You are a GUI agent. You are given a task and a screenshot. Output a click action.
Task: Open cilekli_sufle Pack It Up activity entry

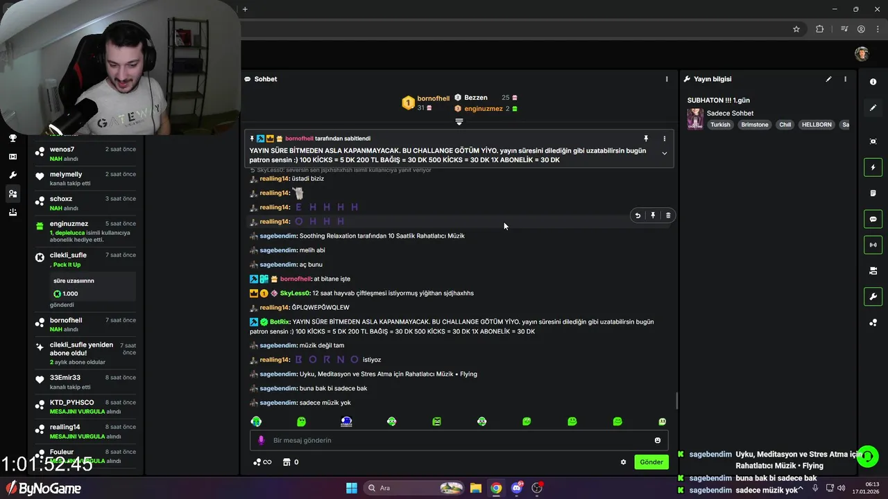[x=86, y=280]
